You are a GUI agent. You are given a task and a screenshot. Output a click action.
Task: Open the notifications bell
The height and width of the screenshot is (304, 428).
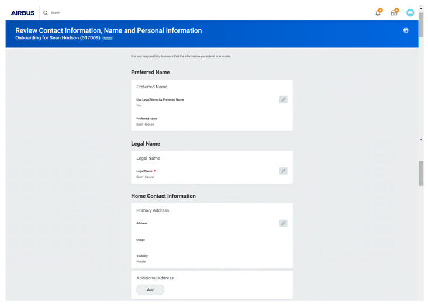coord(378,13)
